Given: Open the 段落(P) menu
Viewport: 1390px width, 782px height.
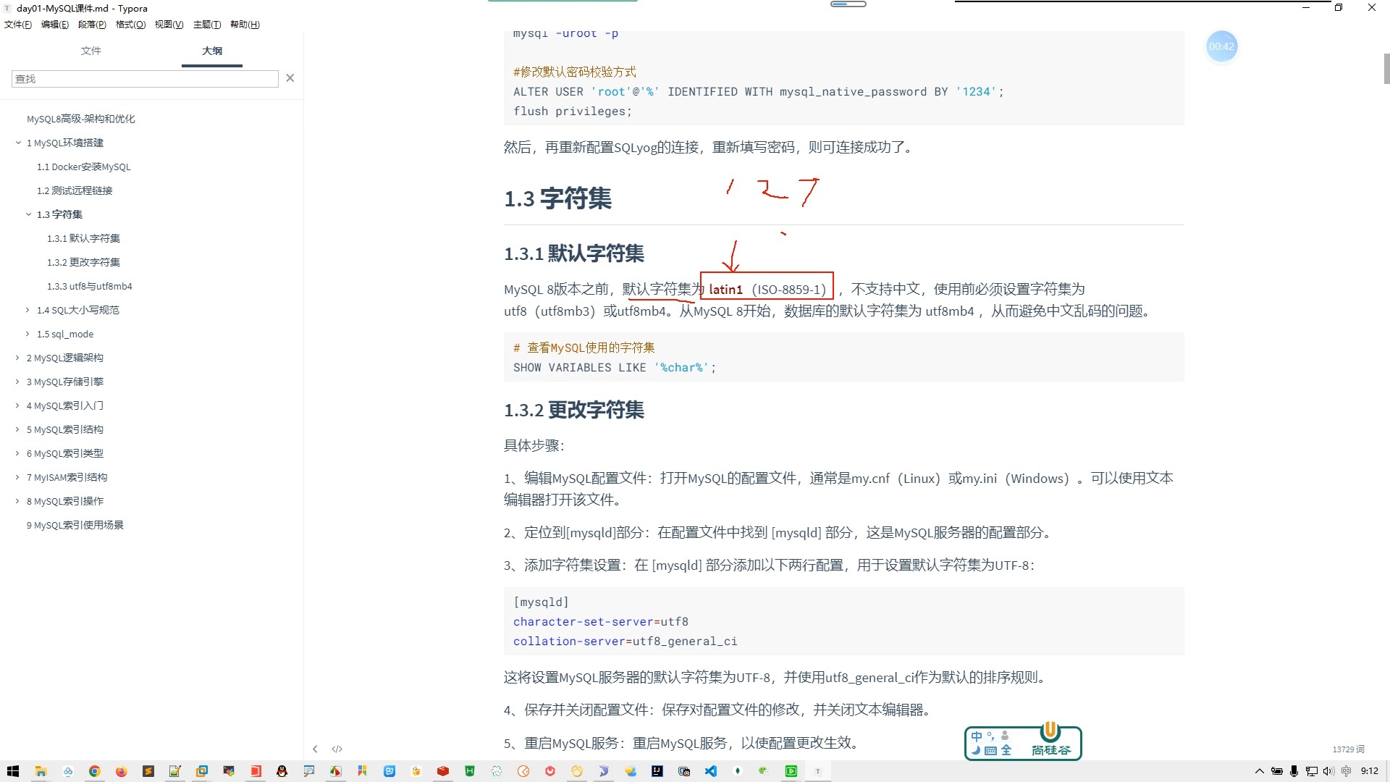Looking at the screenshot, I should point(92,25).
